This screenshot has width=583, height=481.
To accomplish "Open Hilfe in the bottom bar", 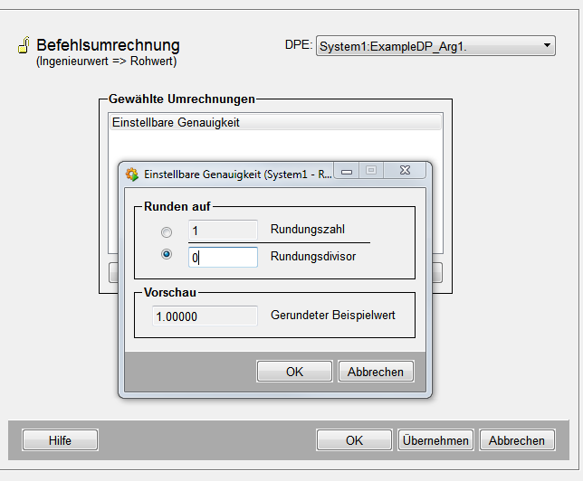I will tap(60, 440).
